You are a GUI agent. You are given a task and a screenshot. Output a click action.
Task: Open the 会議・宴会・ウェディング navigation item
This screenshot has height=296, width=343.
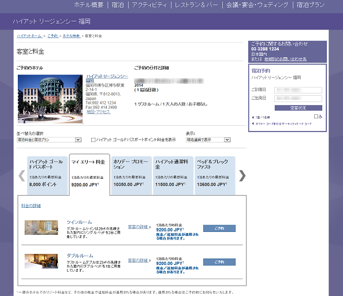[x=258, y=5]
